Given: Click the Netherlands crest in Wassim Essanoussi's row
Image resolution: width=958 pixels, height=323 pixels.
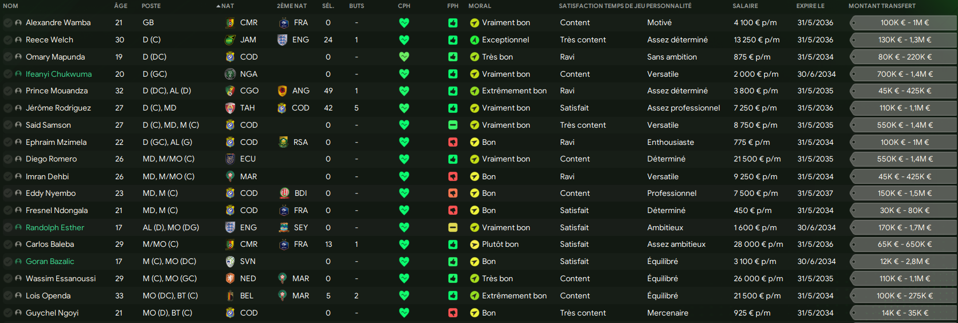Looking at the screenshot, I should pos(230,278).
